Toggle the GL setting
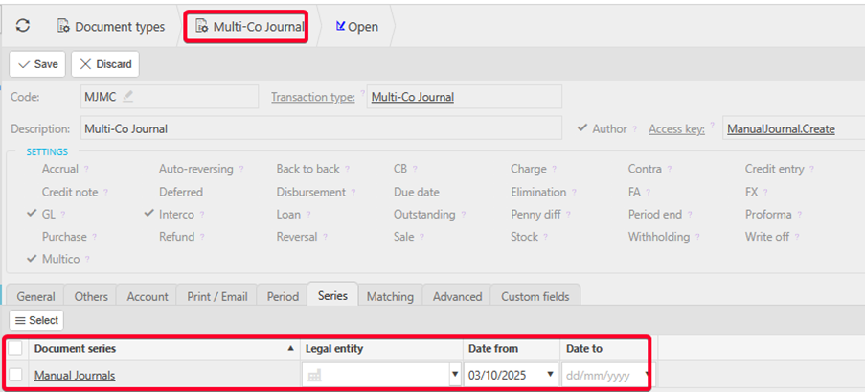 (x=32, y=215)
